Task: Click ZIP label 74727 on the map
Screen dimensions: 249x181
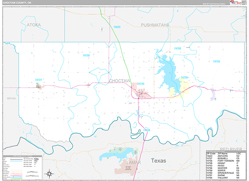Action: [39, 80]
